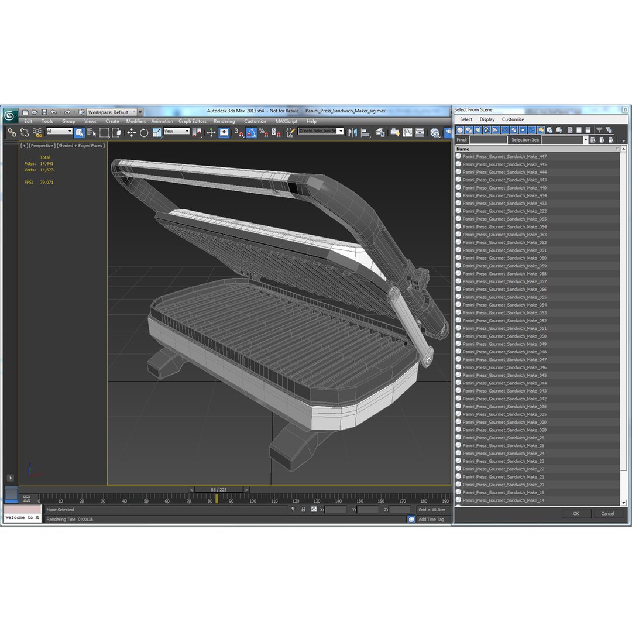Click the Edit Named Selection Sets icon

tap(291, 132)
